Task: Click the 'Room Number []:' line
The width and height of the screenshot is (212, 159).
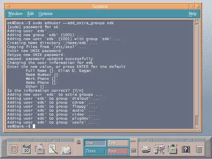Action: click(x=43, y=75)
